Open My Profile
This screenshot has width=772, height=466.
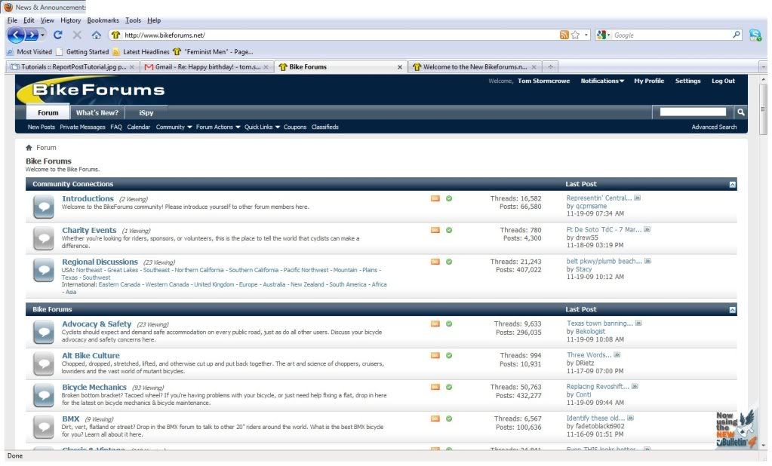[649, 81]
